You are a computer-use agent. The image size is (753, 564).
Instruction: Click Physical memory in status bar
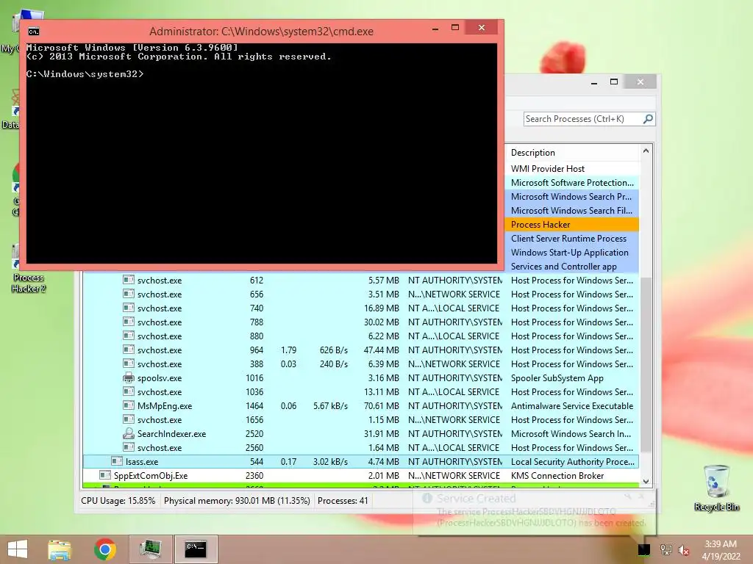coord(237,501)
